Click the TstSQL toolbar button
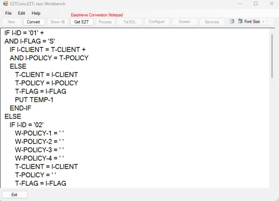The width and height of the screenshot is (279, 201). 130,22
